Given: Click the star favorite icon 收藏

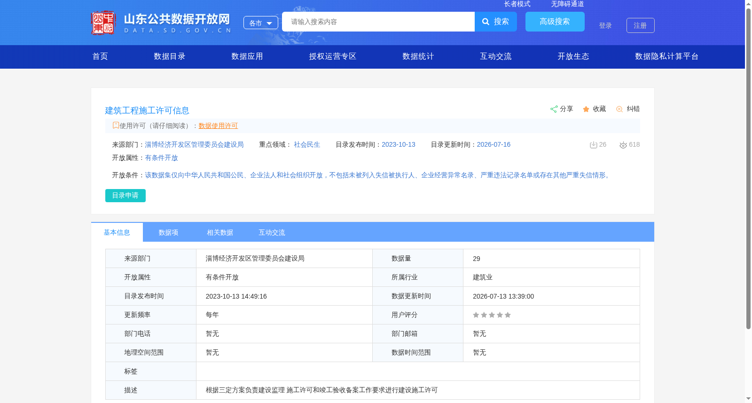Looking at the screenshot, I should (x=586, y=109).
